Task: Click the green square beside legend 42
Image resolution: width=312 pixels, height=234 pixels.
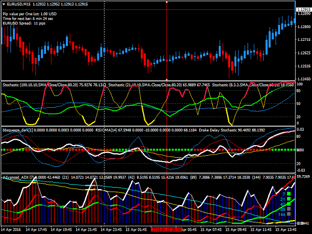Action: [x=289, y=204]
